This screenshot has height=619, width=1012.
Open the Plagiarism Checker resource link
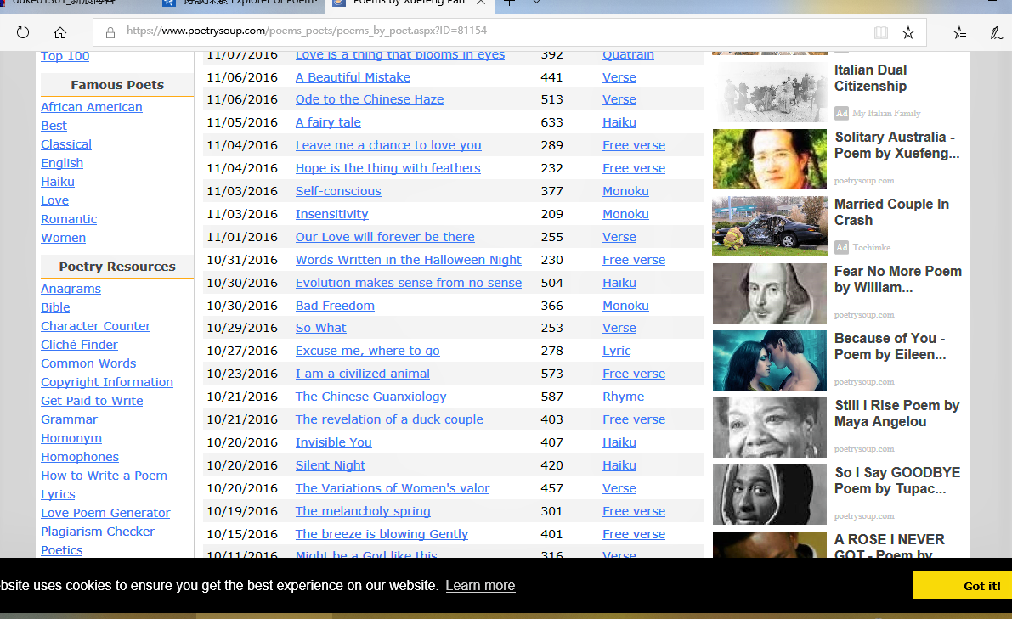click(98, 532)
